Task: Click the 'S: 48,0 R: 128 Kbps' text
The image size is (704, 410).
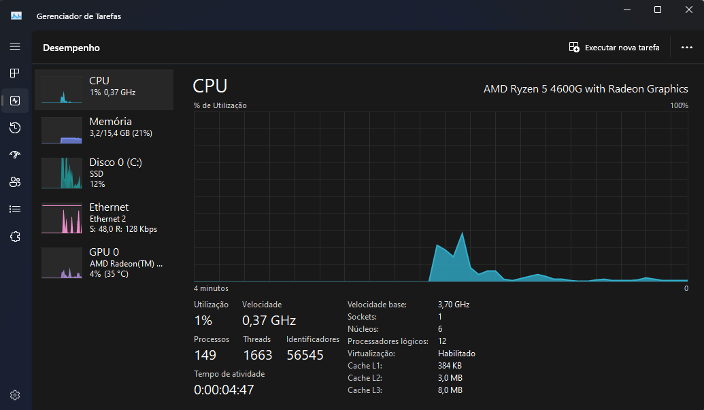Action: point(124,229)
